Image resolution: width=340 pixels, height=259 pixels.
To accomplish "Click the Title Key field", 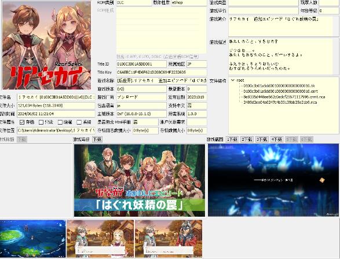I will tap(162, 72).
